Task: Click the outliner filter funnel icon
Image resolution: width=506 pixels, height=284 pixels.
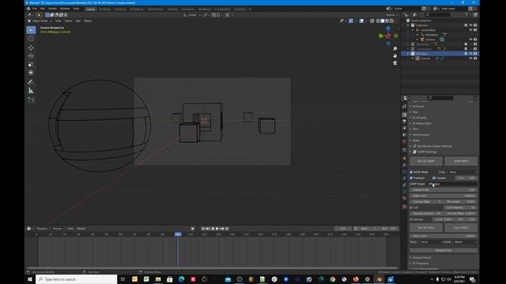Action: (x=466, y=15)
